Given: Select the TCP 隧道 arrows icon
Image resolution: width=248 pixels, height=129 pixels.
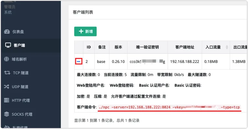Looking at the screenshot, I should pos(7,73).
